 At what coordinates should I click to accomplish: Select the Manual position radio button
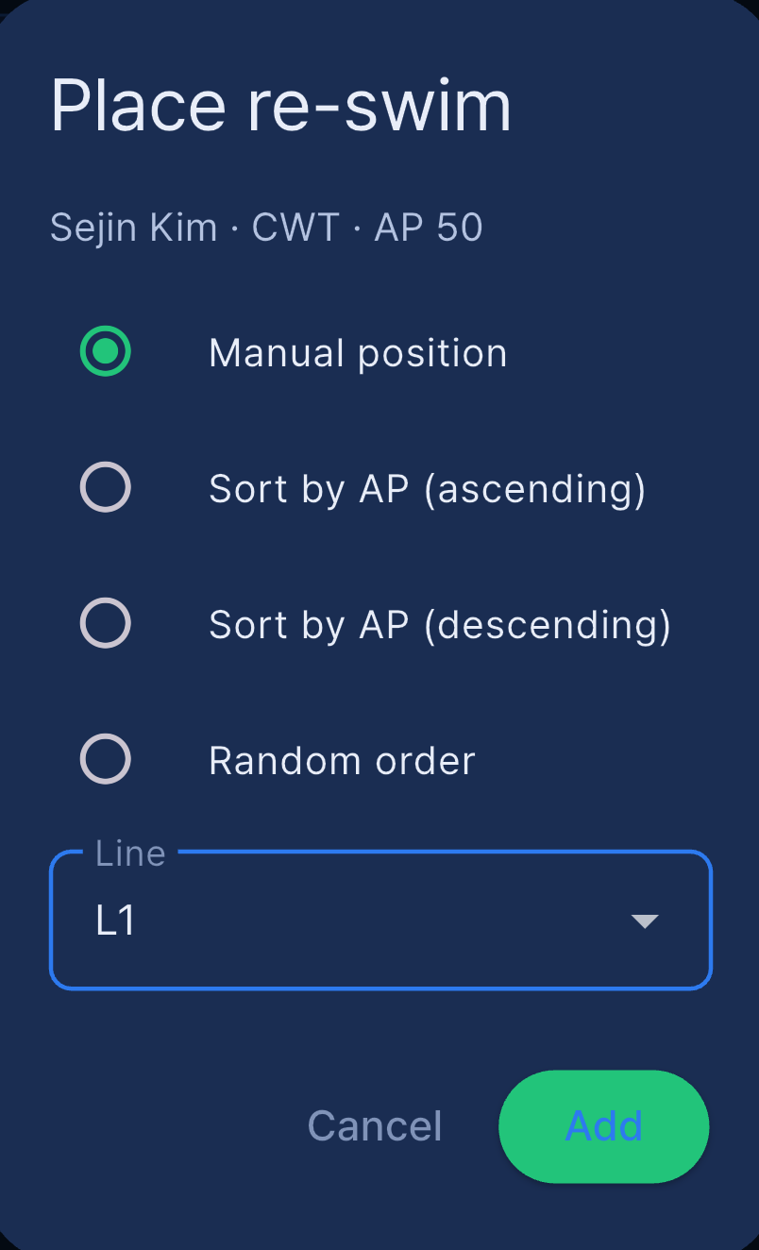(105, 351)
